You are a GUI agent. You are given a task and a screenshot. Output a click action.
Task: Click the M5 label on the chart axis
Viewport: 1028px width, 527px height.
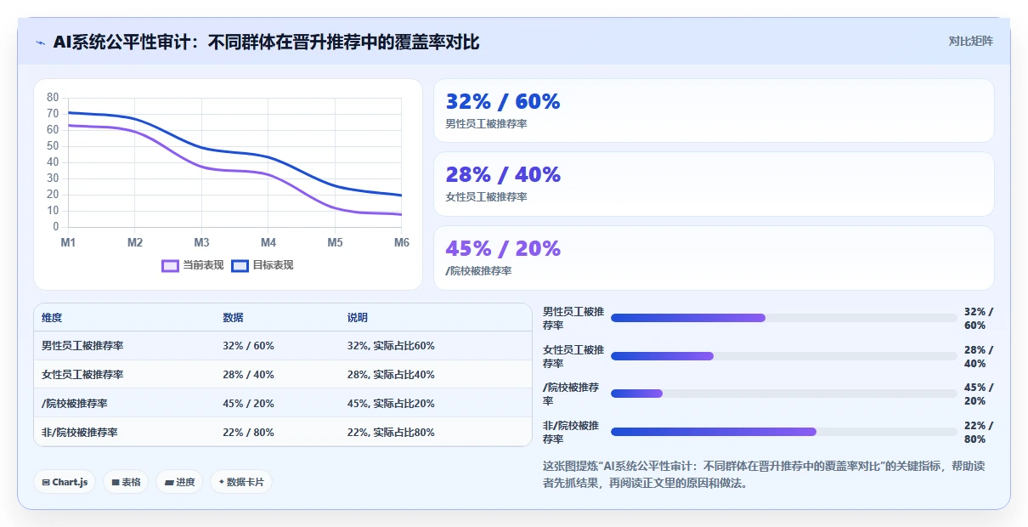click(336, 242)
